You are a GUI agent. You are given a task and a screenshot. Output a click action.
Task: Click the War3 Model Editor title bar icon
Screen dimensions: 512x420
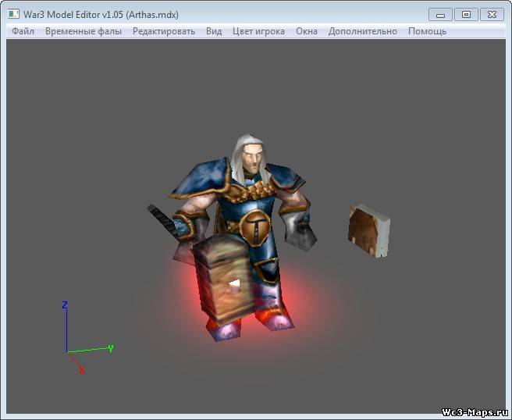point(13,14)
